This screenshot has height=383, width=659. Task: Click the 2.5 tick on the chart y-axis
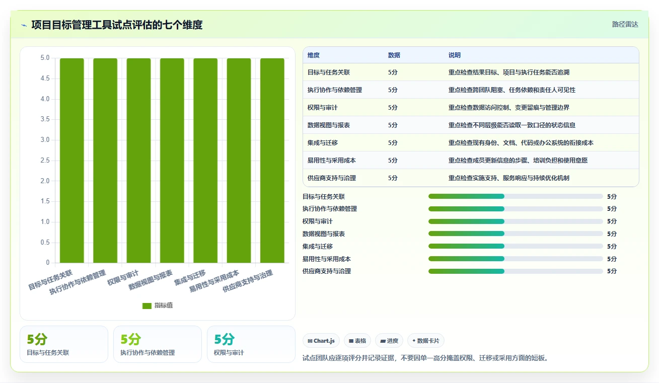45,161
